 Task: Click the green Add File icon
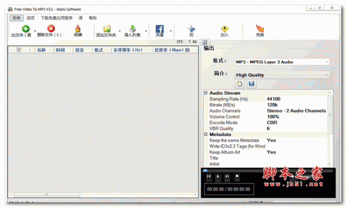(25, 29)
